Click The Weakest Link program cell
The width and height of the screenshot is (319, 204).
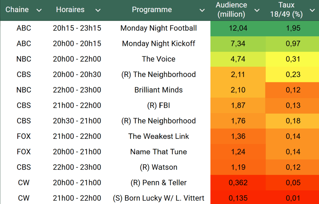click(x=159, y=136)
